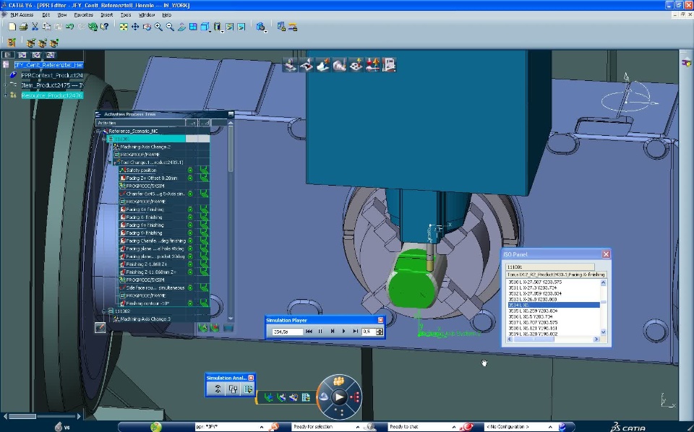Click the ISO Panel vertical scrollbar
The image size is (694, 432).
603,307
